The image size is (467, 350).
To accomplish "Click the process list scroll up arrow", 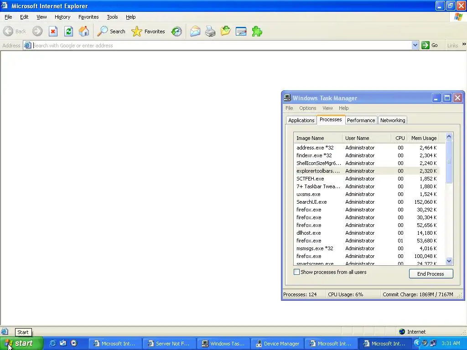I will (449, 137).
